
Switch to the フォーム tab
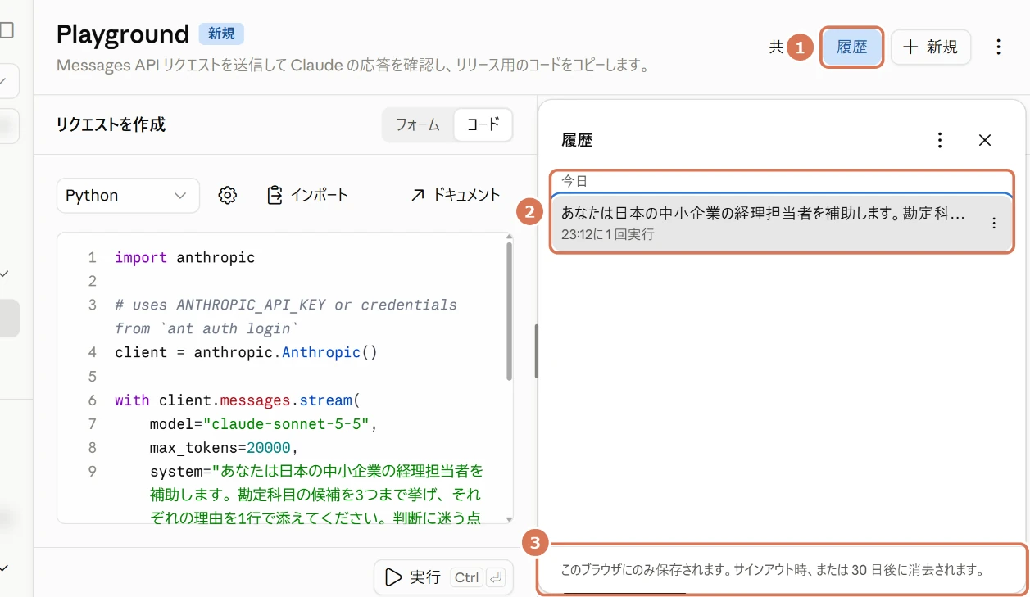(418, 124)
